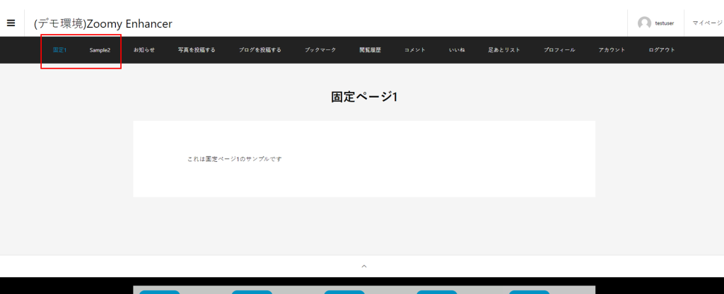Screen dimensions: 724x294
Task: View 閲覧履歴 browsing history
Action: coord(370,50)
